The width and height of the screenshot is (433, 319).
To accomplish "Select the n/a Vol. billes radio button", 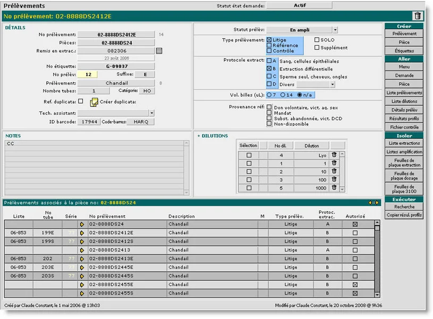I will pyautogui.click(x=300, y=94).
